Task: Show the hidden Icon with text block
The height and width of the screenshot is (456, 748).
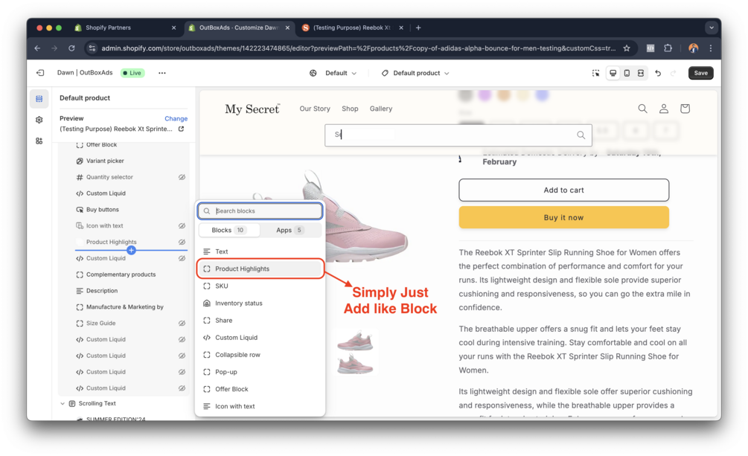Action: [182, 225]
